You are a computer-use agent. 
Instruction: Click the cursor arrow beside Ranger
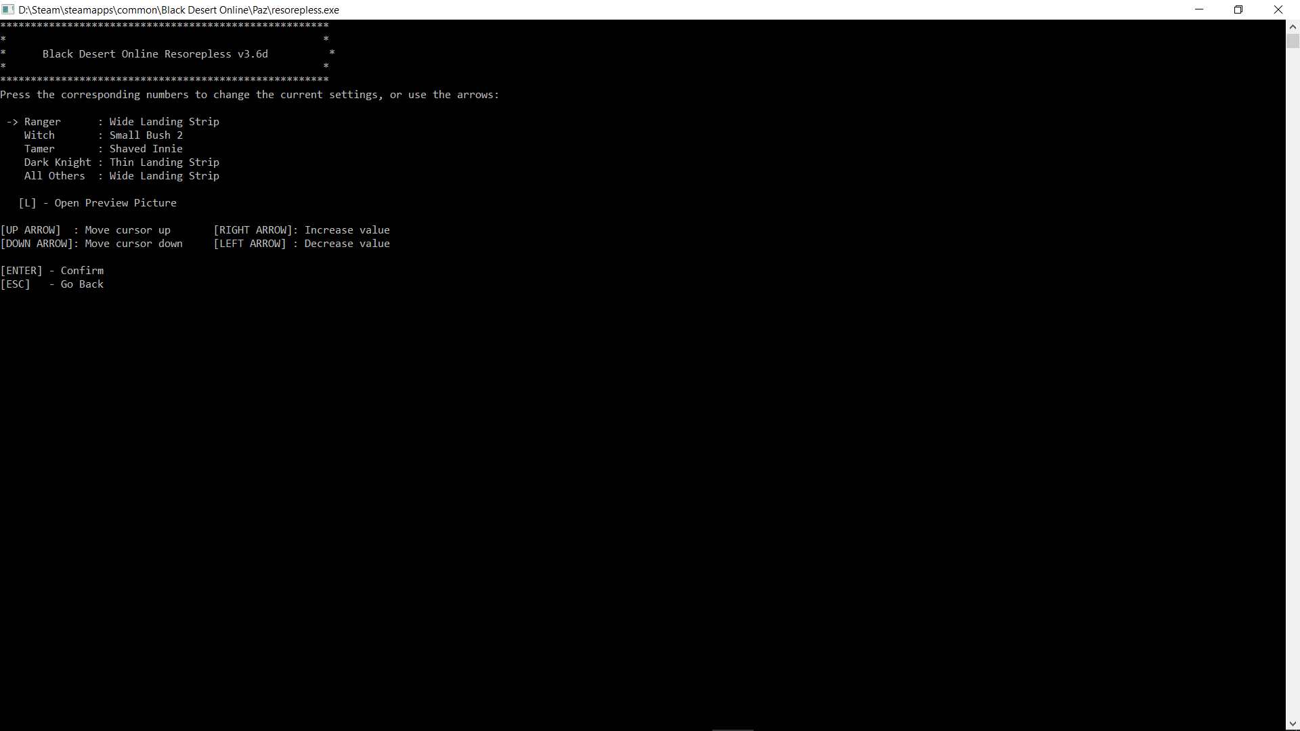tap(12, 122)
